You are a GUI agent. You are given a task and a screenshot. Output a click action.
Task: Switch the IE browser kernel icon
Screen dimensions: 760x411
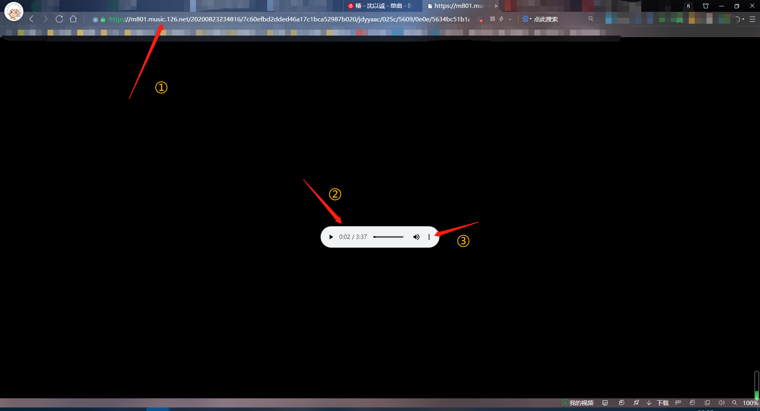[692, 403]
